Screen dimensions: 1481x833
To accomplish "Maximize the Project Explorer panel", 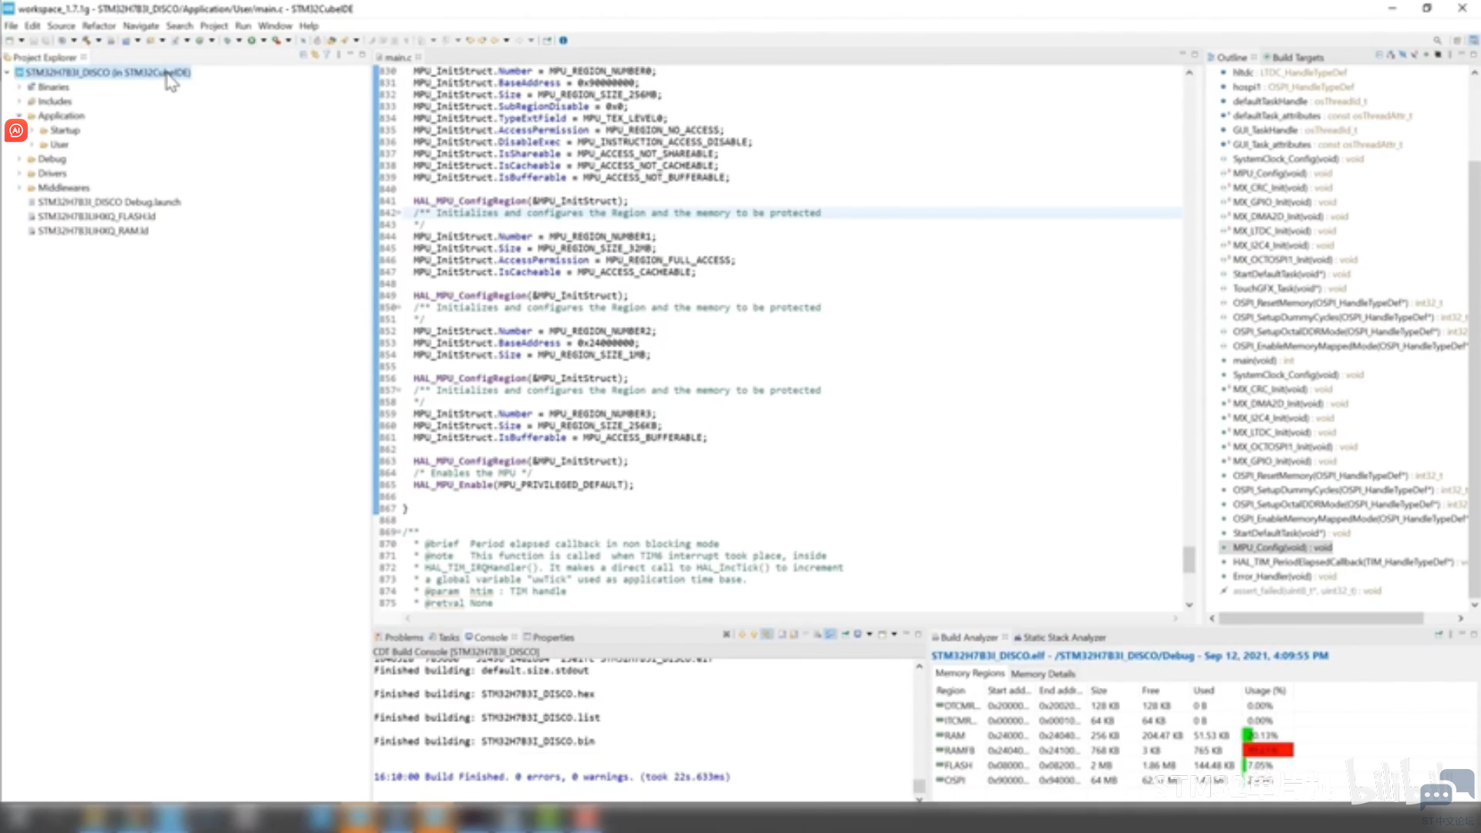I will click(x=362, y=55).
